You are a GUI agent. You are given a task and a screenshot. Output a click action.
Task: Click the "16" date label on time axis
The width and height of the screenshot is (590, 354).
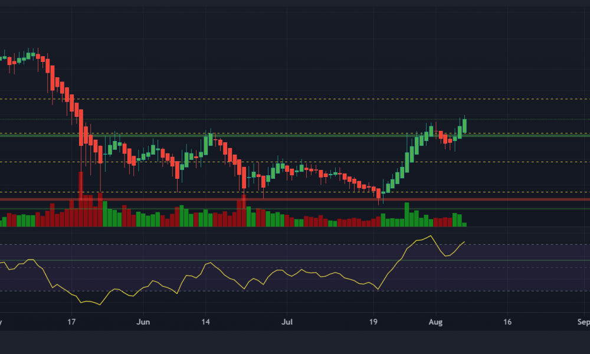coord(507,322)
